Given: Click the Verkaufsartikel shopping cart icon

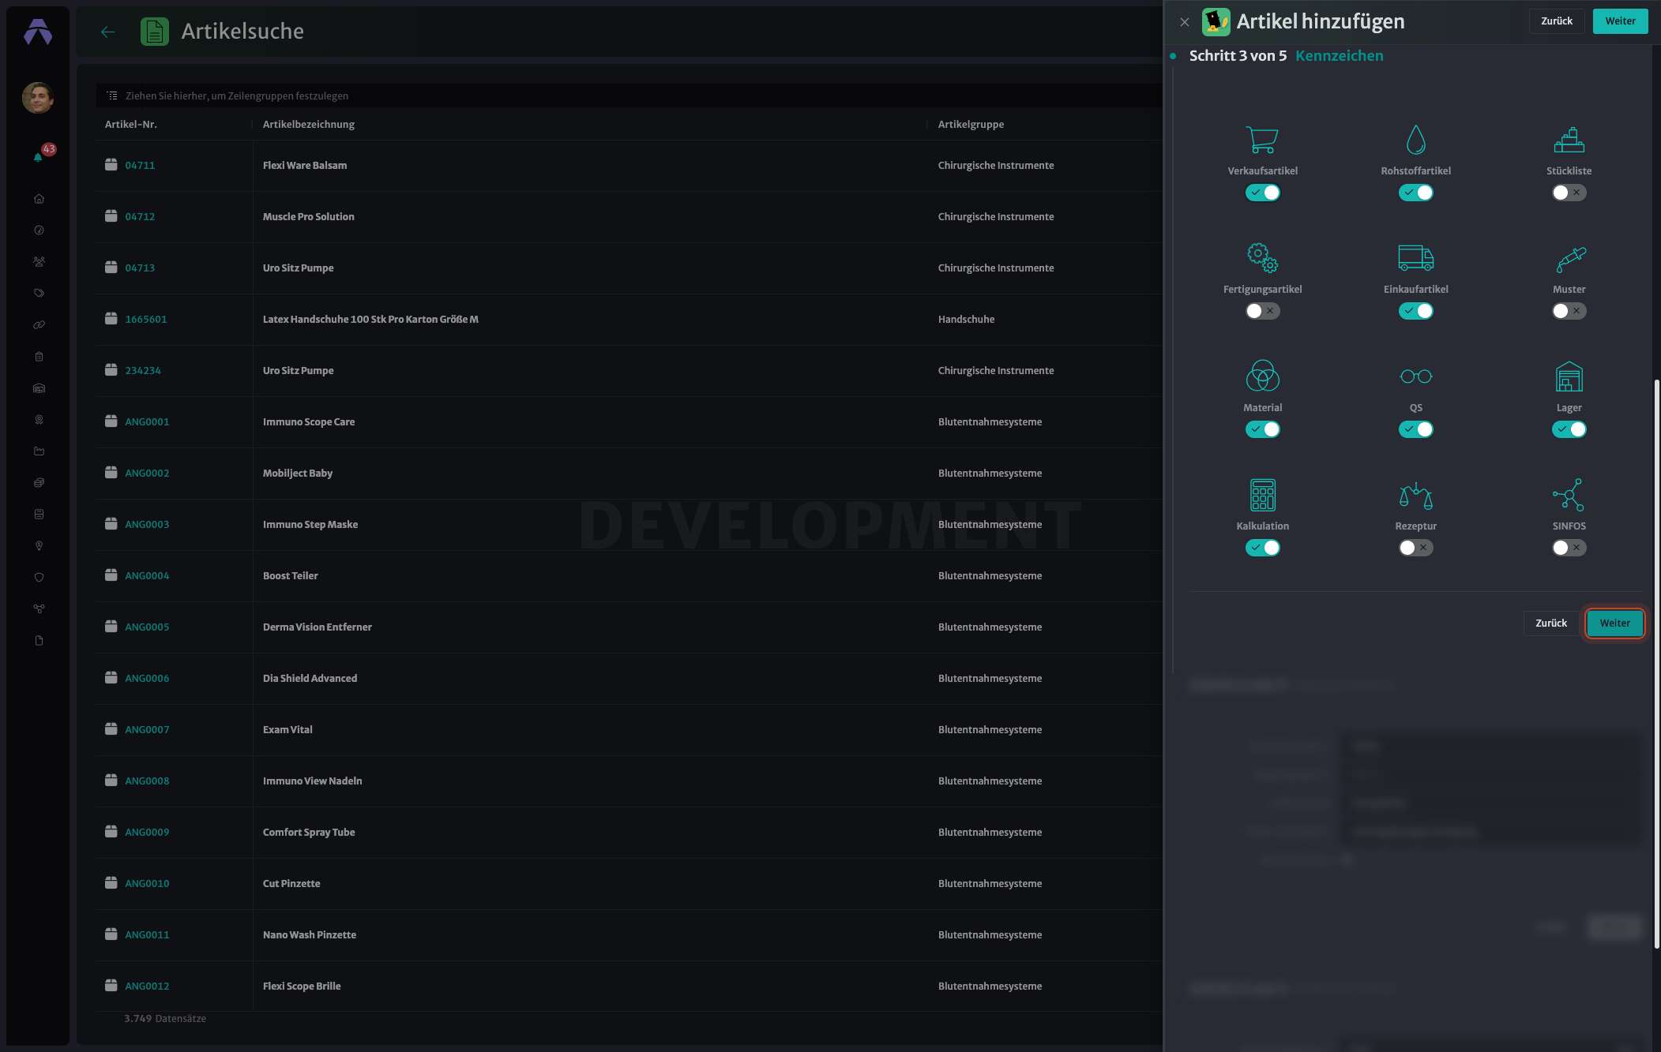Looking at the screenshot, I should (x=1262, y=140).
